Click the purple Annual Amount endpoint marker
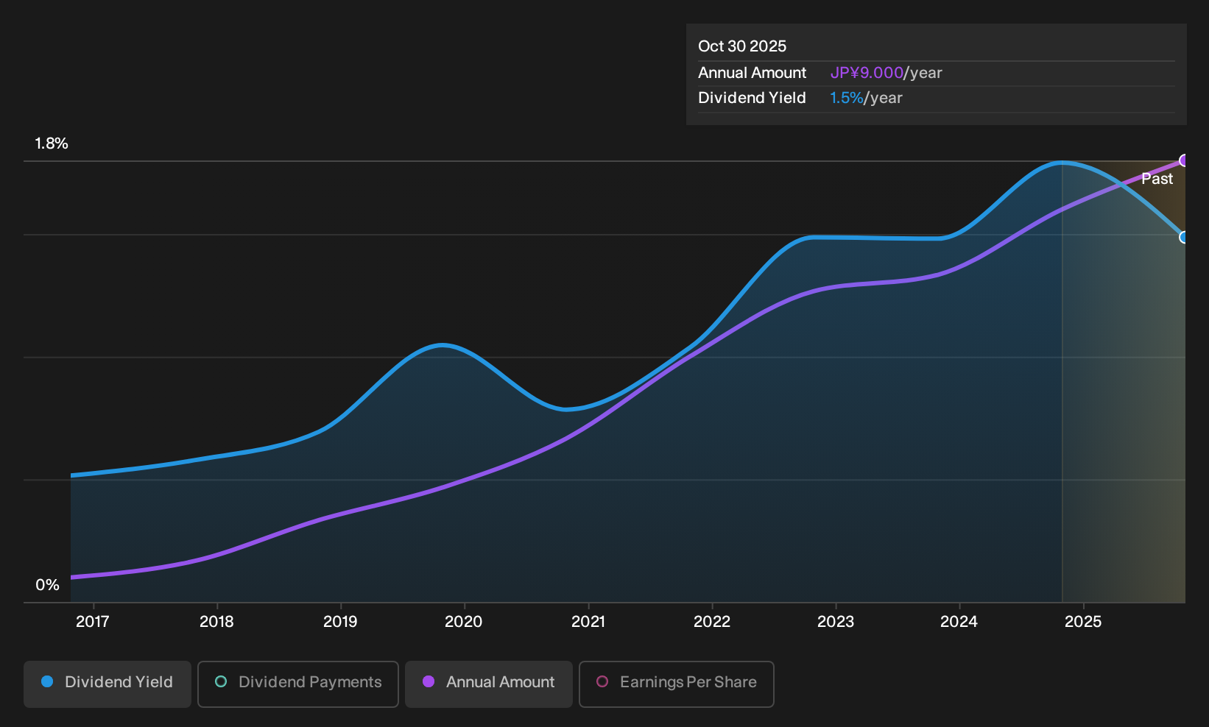The width and height of the screenshot is (1209, 727). pos(1184,160)
